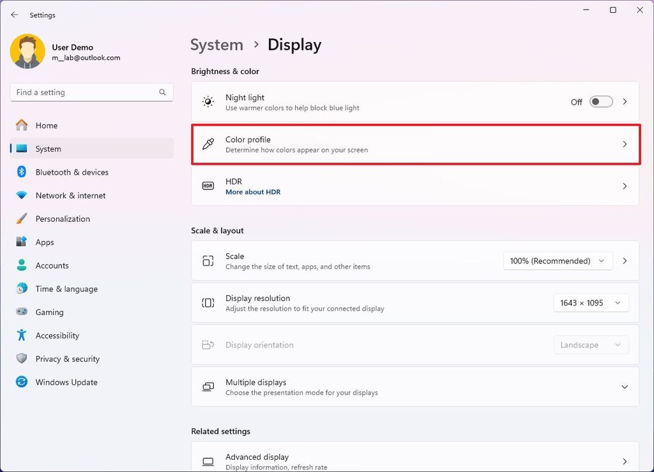Screen dimensions: 654x472
Task: Open the Display resolution dropdown
Action: 590,302
